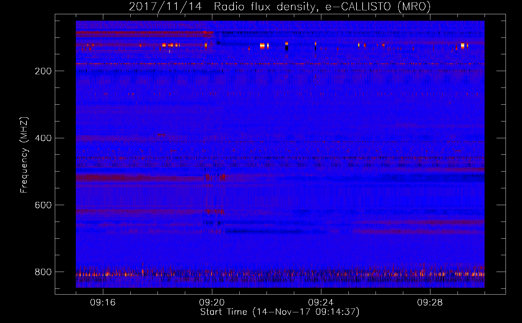Click the 09:16 time axis label

pos(103,303)
